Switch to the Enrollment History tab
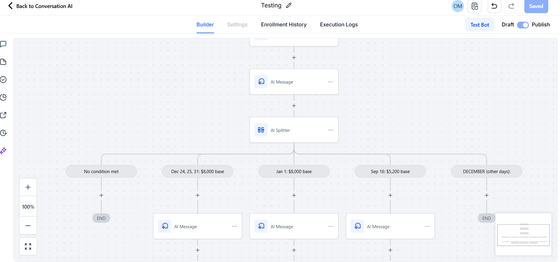The image size is (560, 262). (283, 25)
